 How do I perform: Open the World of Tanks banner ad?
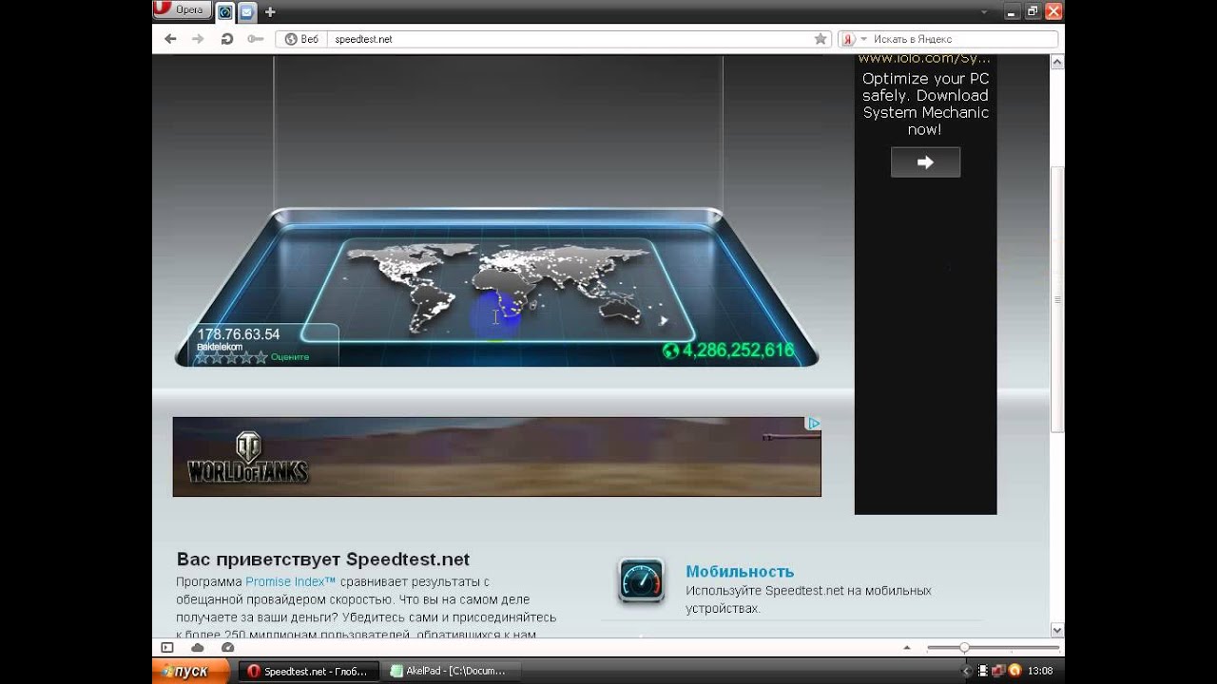(x=496, y=456)
